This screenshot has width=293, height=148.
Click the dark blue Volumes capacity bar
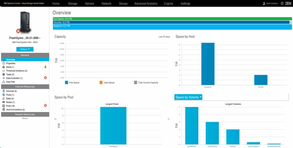point(171,22)
